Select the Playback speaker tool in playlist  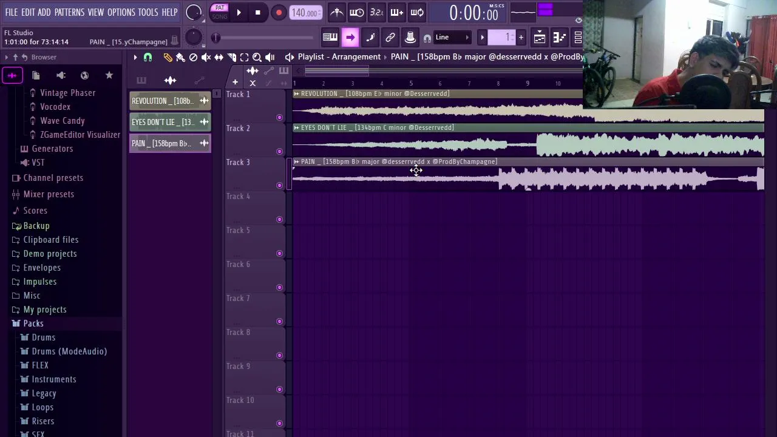[x=270, y=57]
